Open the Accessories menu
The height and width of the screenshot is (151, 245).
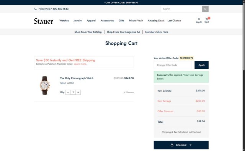pos(107,21)
